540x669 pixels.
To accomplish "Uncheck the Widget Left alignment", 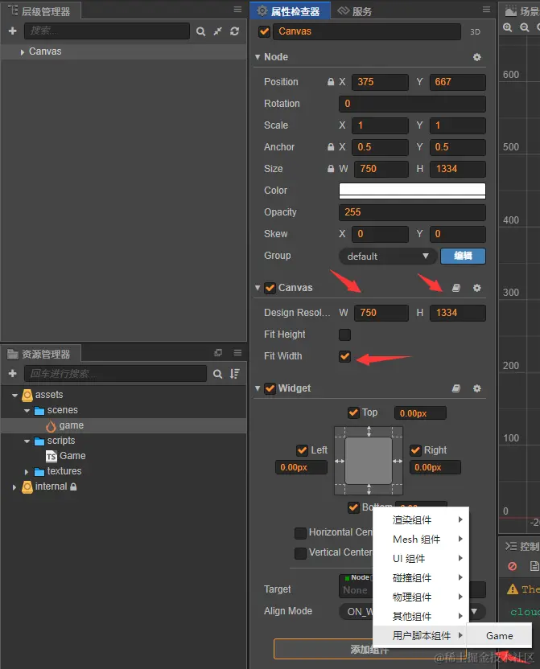I will point(303,450).
